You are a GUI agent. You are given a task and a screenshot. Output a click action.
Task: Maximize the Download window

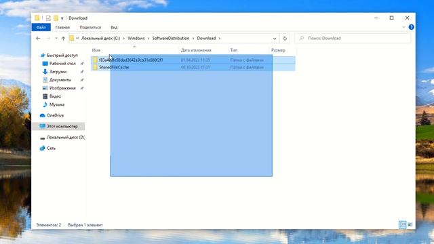(392, 18)
